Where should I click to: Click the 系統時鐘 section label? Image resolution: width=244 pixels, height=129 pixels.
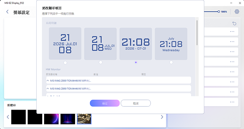[x=51, y=23]
